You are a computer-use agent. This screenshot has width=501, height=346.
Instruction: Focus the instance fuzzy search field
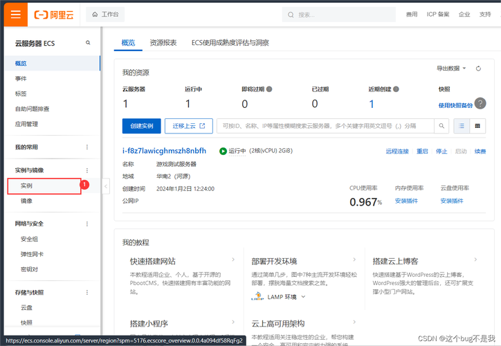click(x=325, y=126)
